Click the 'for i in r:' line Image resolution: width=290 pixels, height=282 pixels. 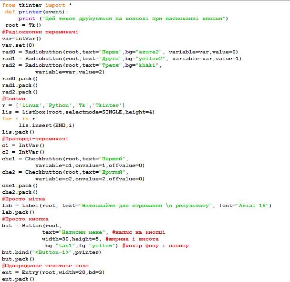[20, 119]
